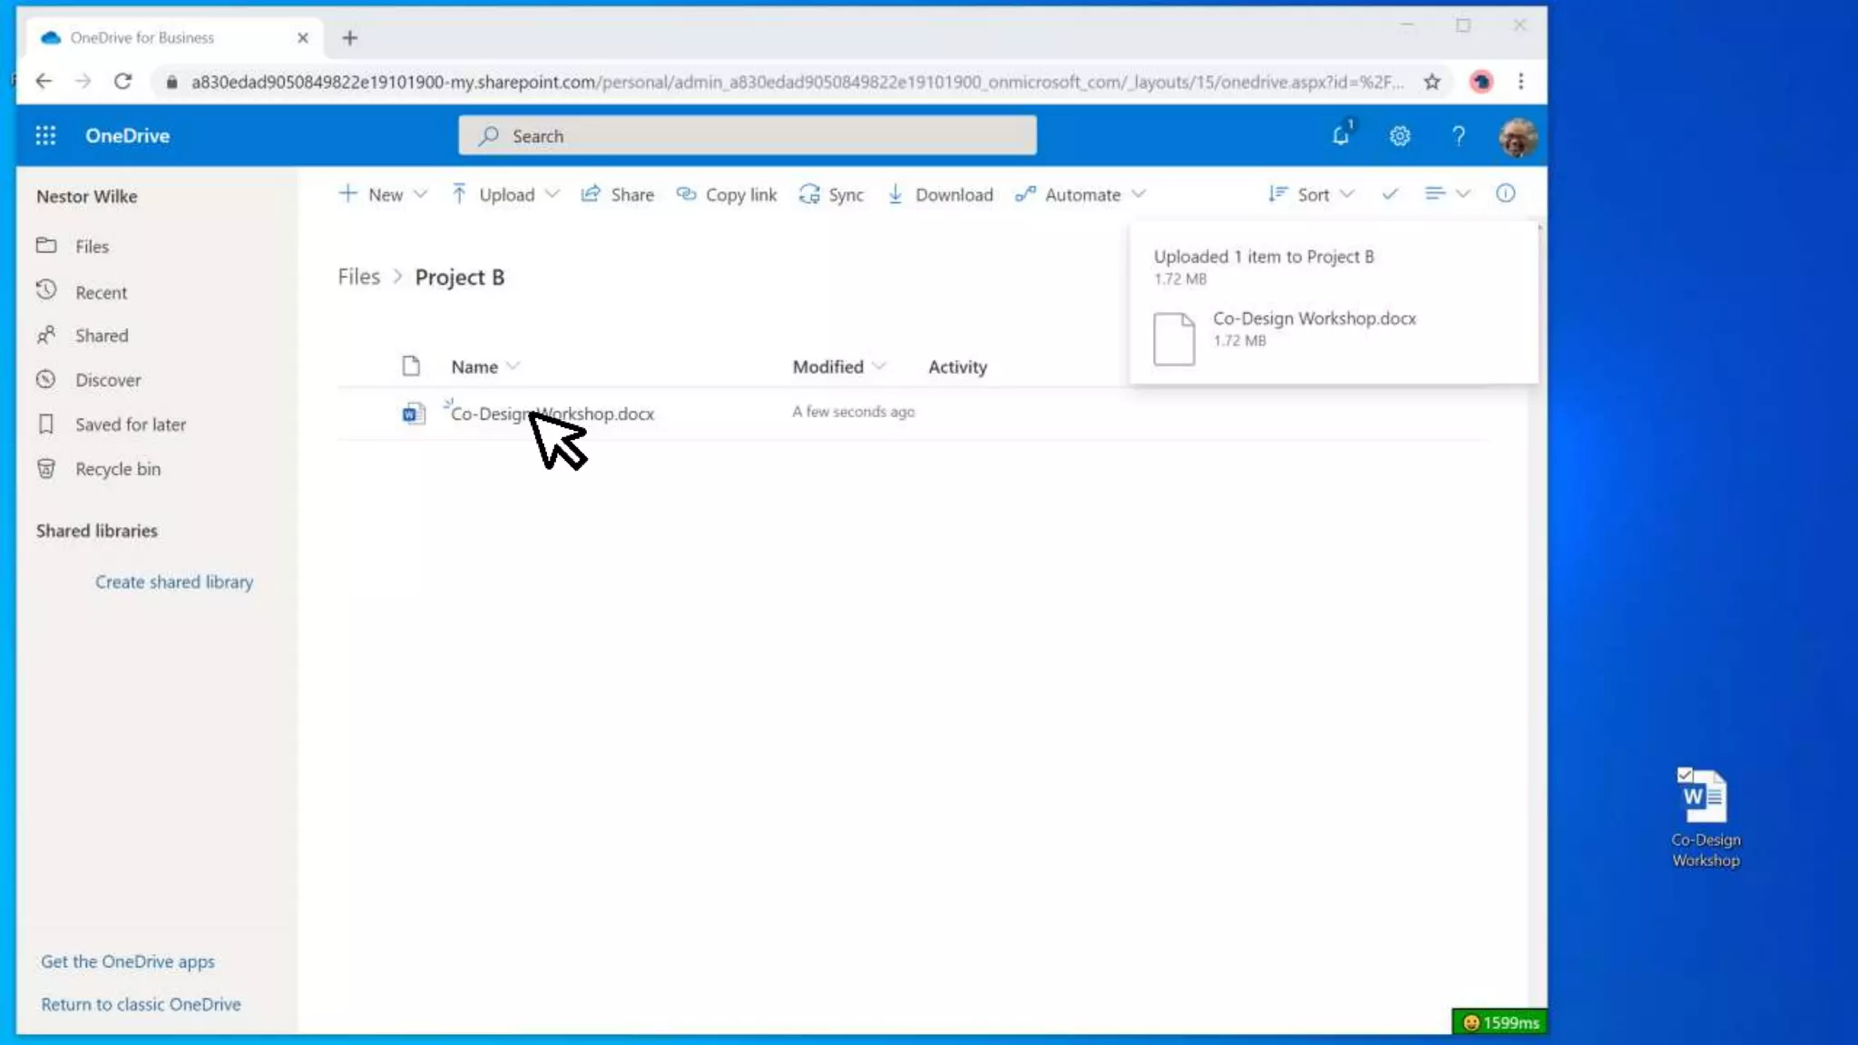Image resolution: width=1858 pixels, height=1045 pixels.
Task: Click Return to classic OneDrive link
Action: (141, 1004)
